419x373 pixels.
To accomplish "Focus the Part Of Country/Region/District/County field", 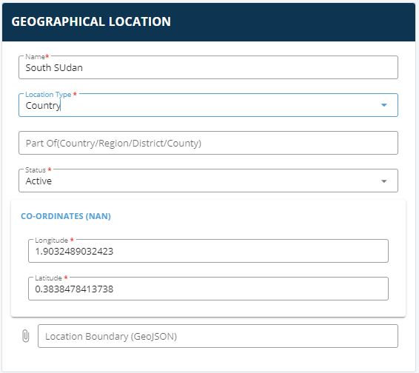I will tap(208, 143).
